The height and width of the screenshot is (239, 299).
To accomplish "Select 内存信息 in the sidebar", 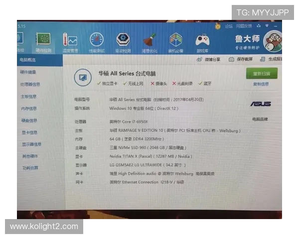I will (x=29, y=109).
